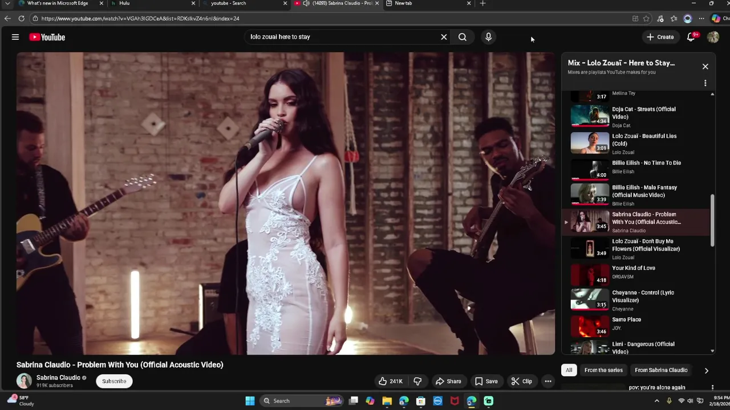Start voice search with the microphone
The image size is (730, 410).
pyautogui.click(x=488, y=37)
